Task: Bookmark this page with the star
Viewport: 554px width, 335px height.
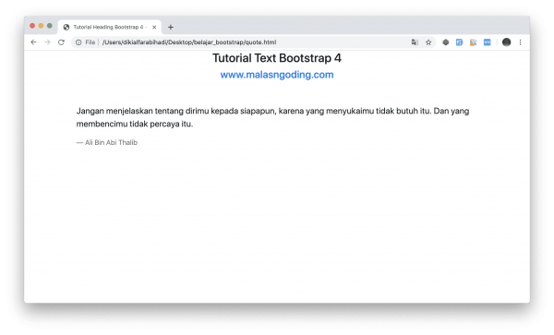Action: click(x=428, y=42)
